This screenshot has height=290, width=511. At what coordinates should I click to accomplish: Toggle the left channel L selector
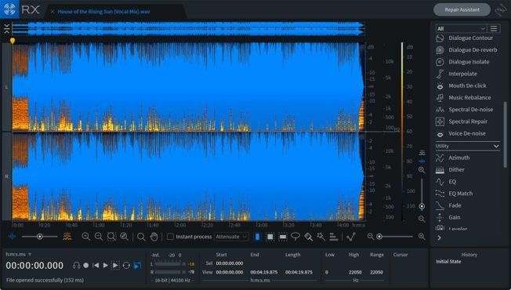[x=6, y=87]
